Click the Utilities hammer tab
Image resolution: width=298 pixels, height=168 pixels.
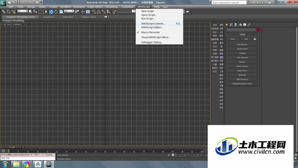(x=249, y=25)
